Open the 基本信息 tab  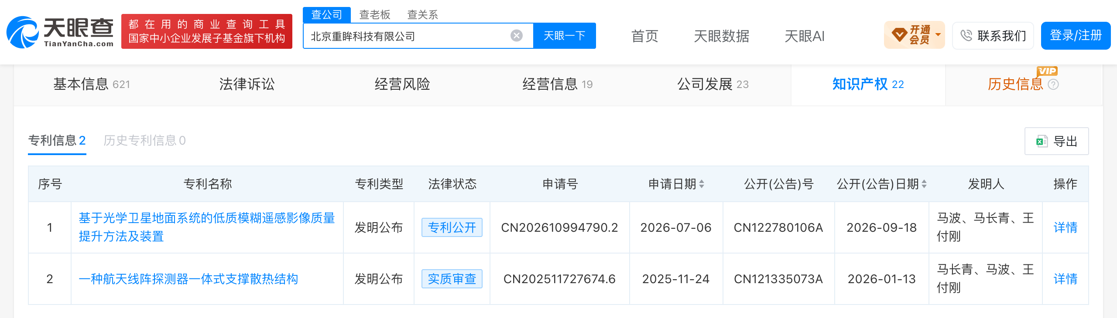[92, 84]
